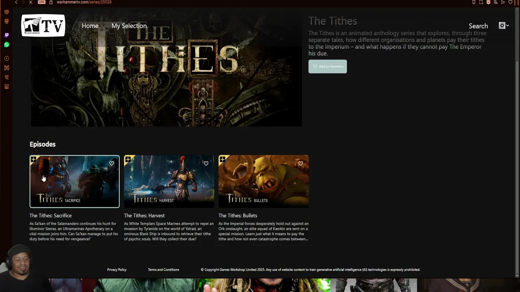Open the Terms and Conditions link

pyautogui.click(x=163, y=270)
